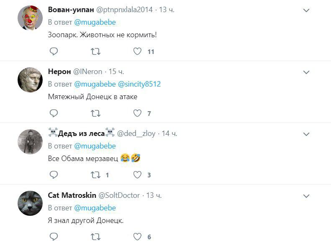Viewport: 331px width, 243px height.
Task: Retweet the Зоопарк tweet
Action: pyautogui.click(x=95, y=51)
